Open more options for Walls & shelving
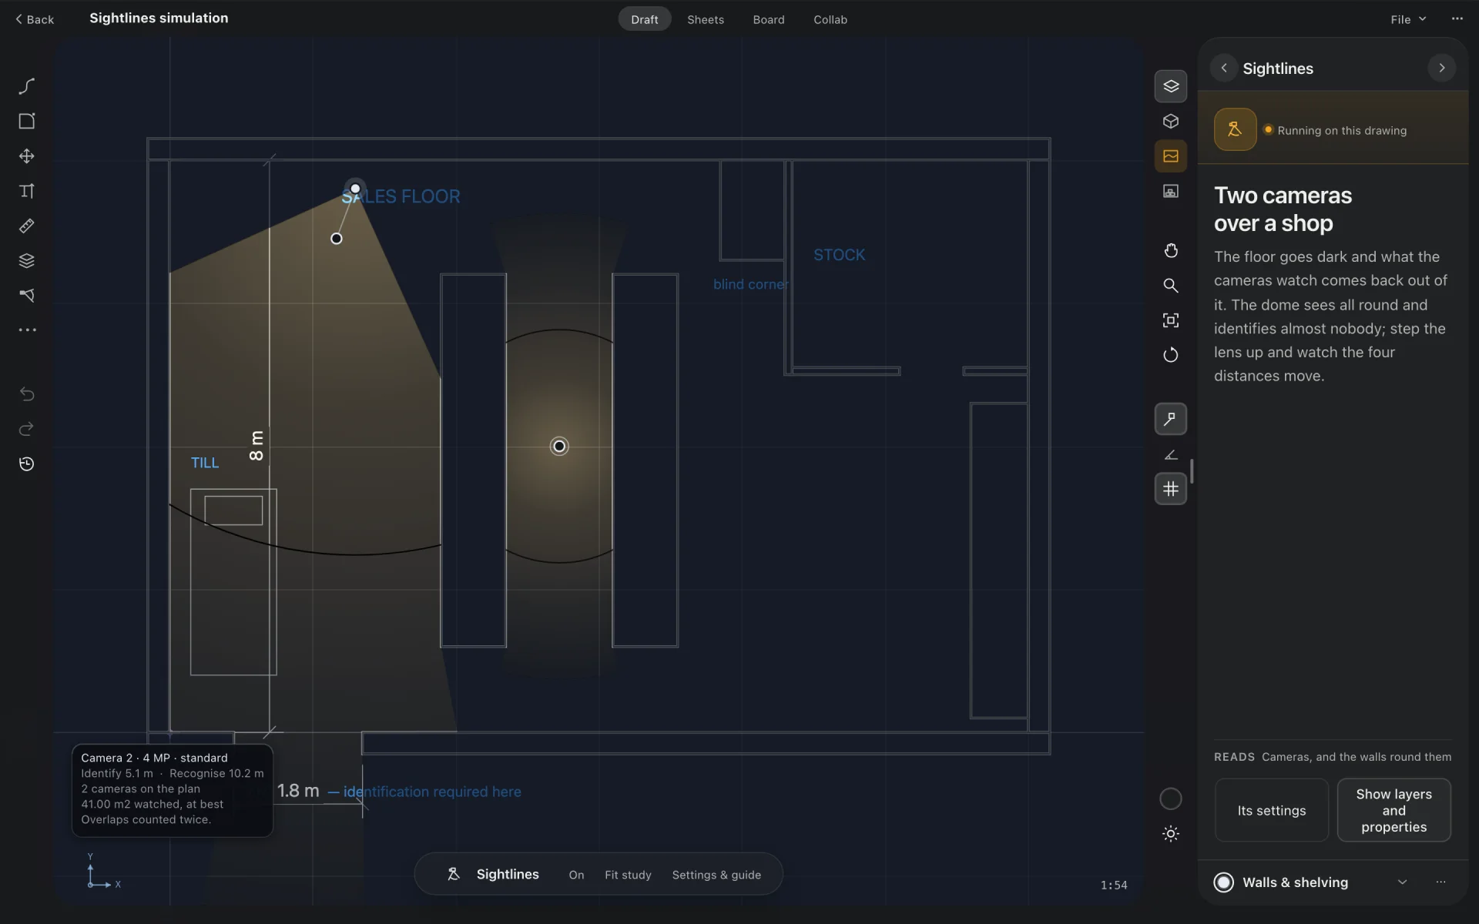Viewport: 1479px width, 924px height. (x=1440, y=882)
